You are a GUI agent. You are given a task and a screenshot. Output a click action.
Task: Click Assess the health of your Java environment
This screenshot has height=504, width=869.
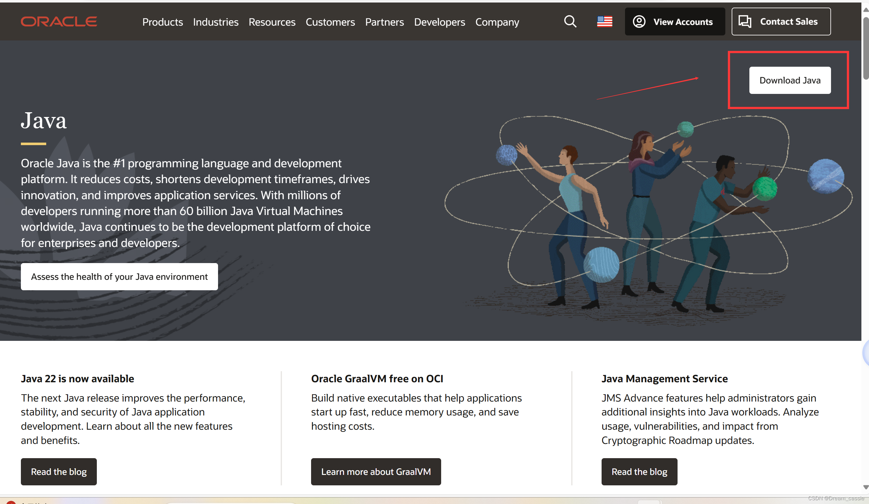pyautogui.click(x=119, y=277)
